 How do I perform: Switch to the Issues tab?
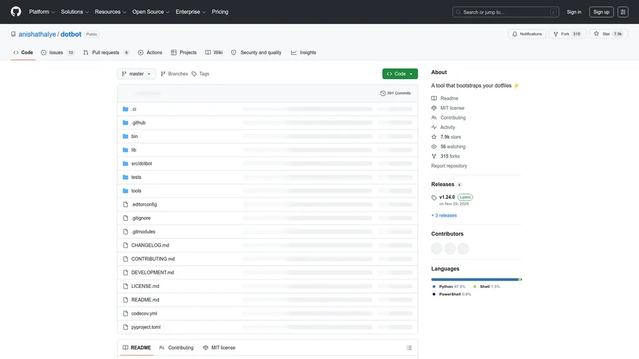57,52
